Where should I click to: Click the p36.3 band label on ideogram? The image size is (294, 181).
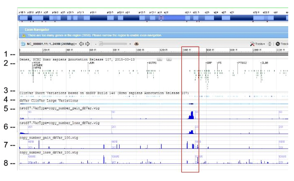pyautogui.click(x=22, y=12)
